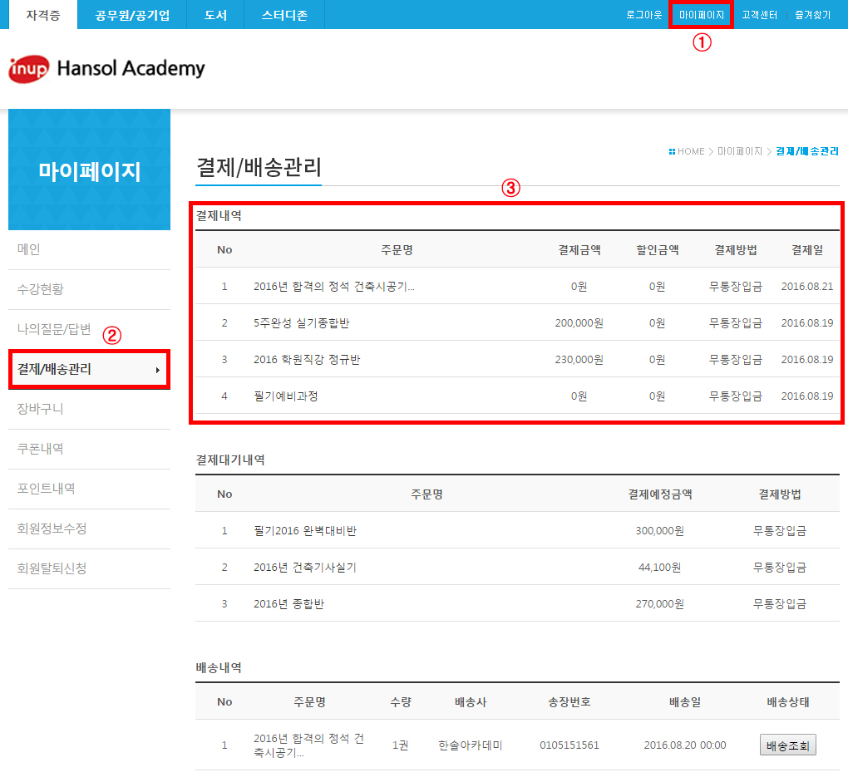Click the delivery date '2016.08.20 00:00'

pos(685,745)
